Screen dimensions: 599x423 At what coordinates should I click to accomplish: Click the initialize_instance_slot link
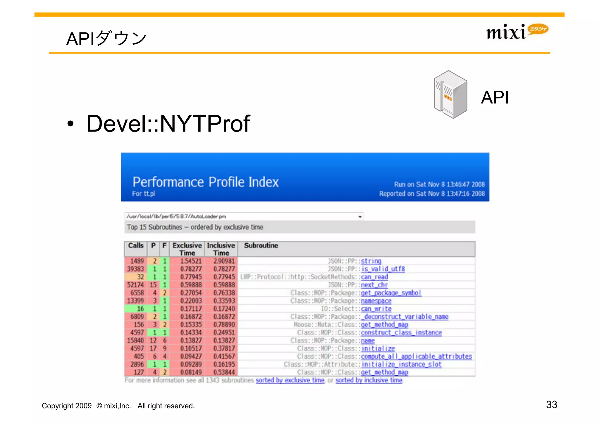click(401, 364)
